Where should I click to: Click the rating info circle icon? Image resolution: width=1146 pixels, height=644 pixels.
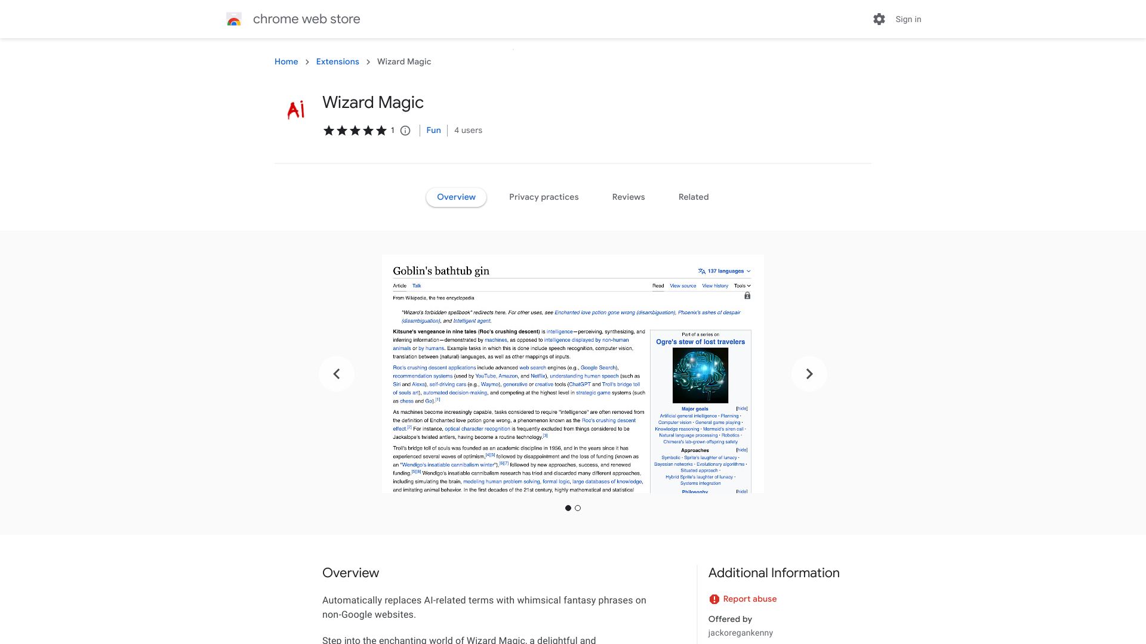[x=405, y=131]
